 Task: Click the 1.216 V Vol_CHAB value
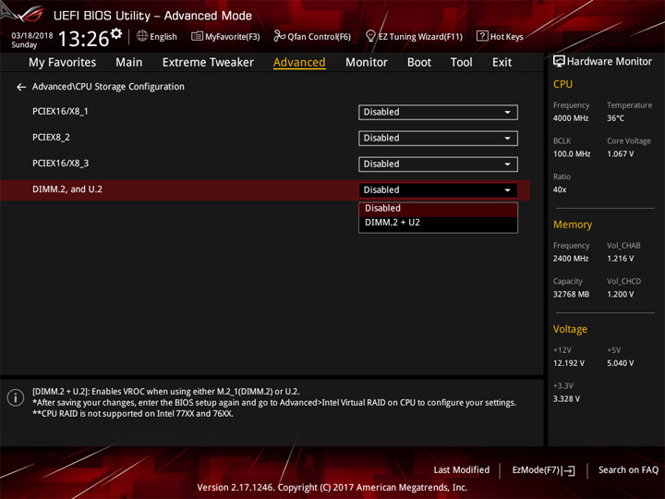620,259
